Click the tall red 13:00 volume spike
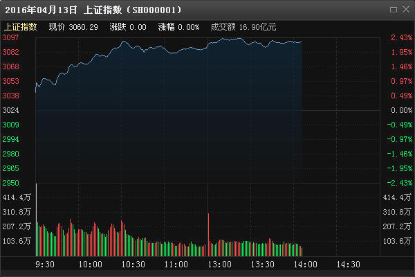This screenshot has width=415, height=277. point(209,235)
